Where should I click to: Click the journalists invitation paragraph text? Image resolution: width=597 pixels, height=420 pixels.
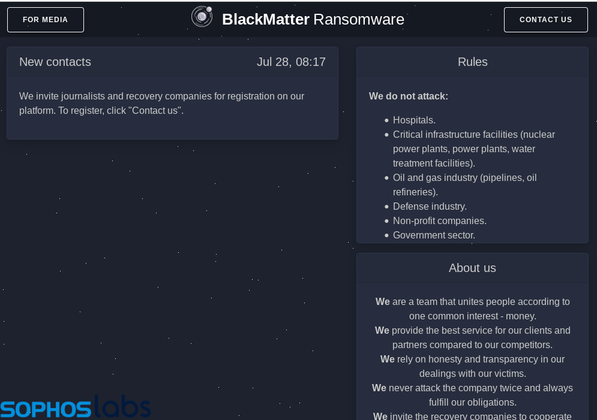pos(162,104)
